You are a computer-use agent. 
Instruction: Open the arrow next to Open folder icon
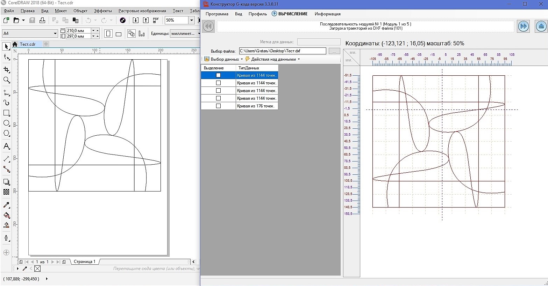(23, 20)
